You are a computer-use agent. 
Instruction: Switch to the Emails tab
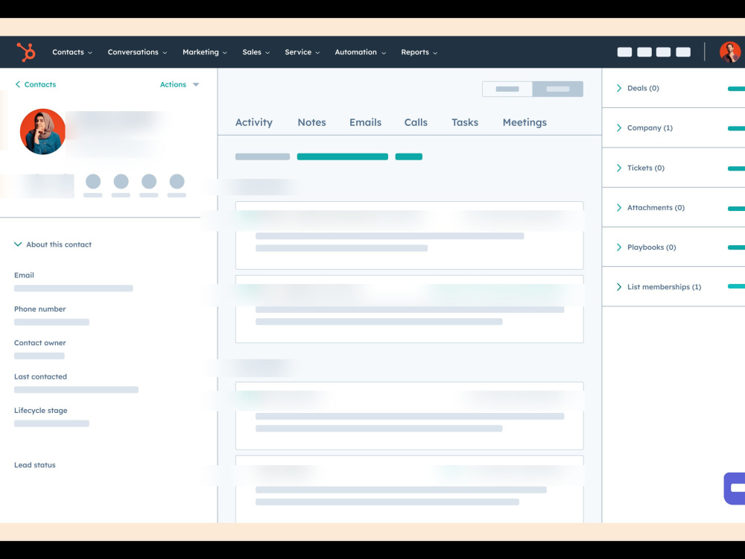click(365, 122)
